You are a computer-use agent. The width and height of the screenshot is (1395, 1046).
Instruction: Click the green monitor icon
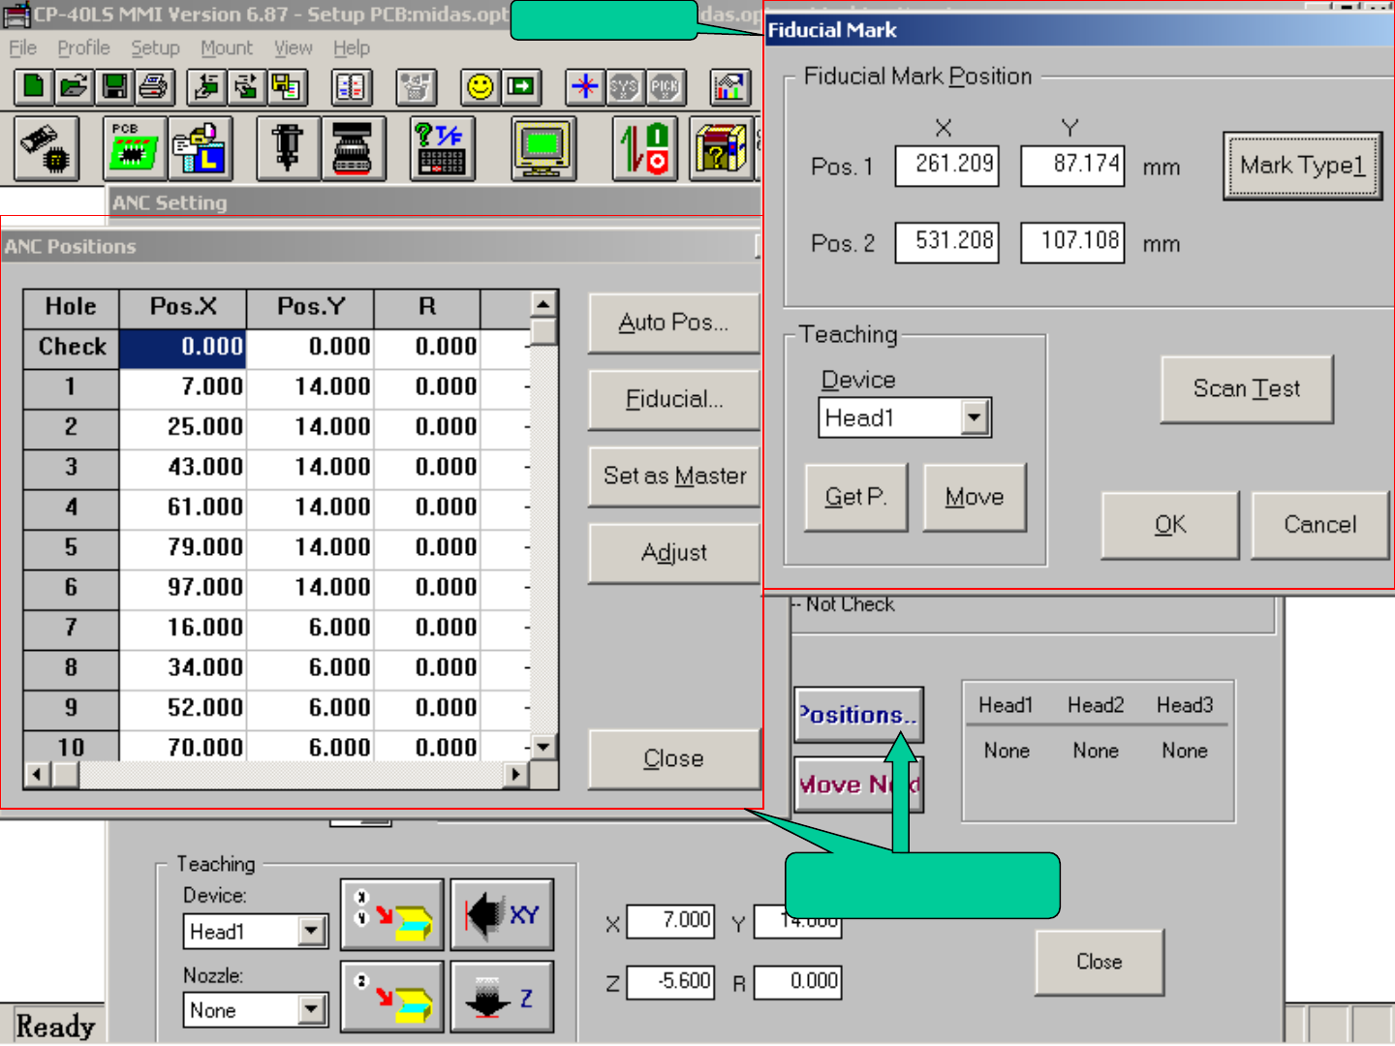[543, 148]
